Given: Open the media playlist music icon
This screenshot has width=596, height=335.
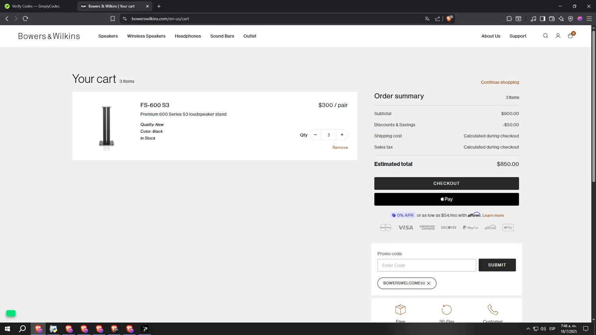Looking at the screenshot, I should tap(533, 19).
